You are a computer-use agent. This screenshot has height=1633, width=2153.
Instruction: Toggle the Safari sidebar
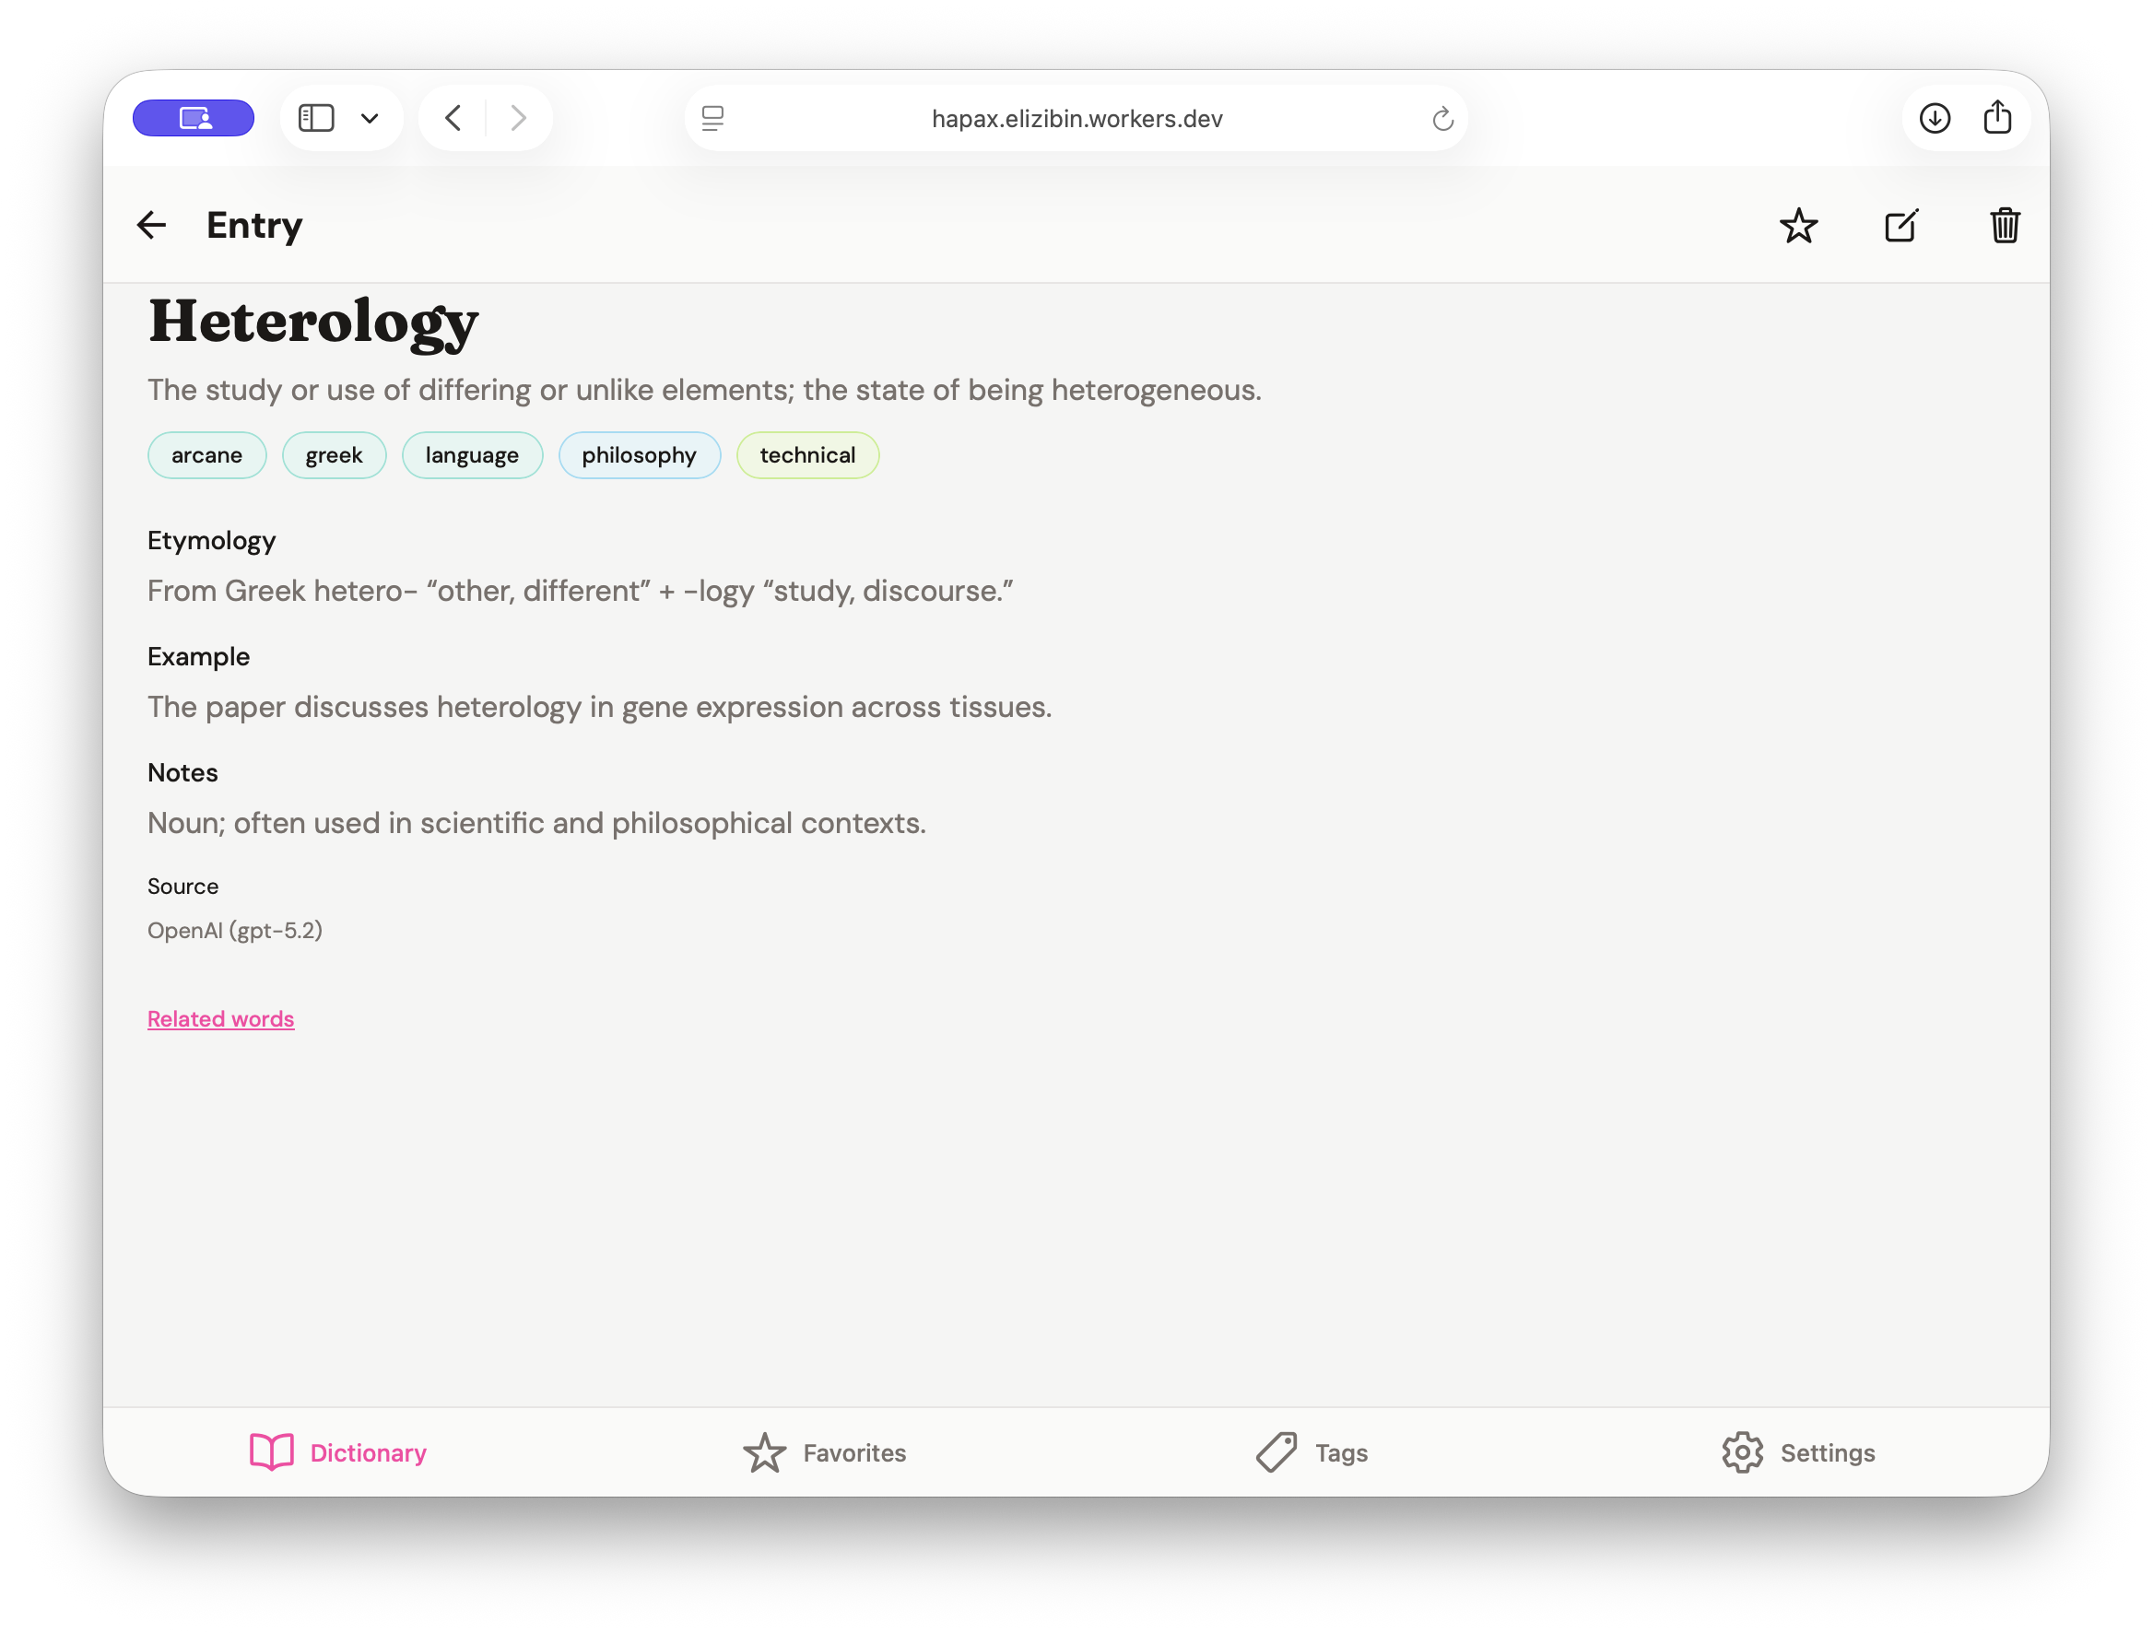tap(315, 117)
